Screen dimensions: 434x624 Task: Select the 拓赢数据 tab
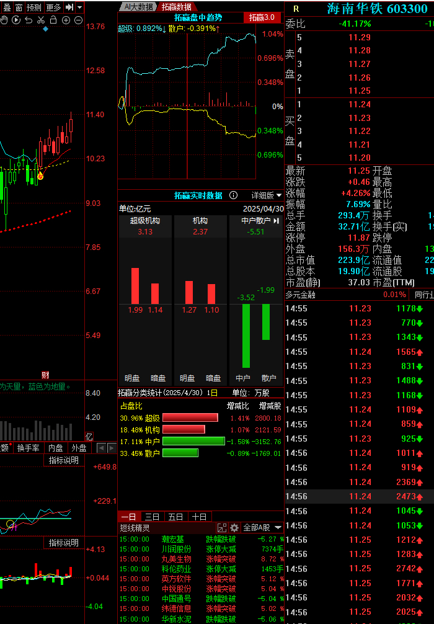coord(177,7)
